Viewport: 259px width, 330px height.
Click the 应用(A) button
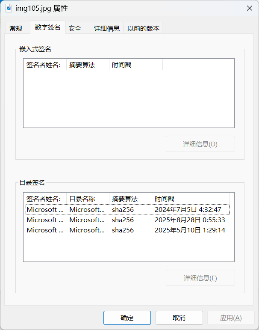[231, 318]
